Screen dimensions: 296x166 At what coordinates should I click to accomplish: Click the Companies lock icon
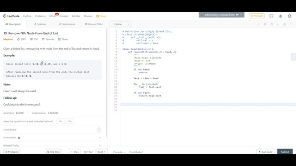pyautogui.click(x=19, y=138)
